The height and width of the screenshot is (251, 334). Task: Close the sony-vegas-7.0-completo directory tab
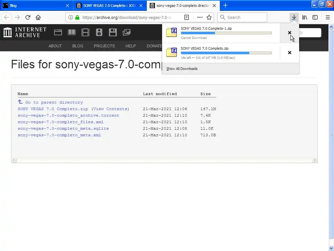[x=215, y=6]
